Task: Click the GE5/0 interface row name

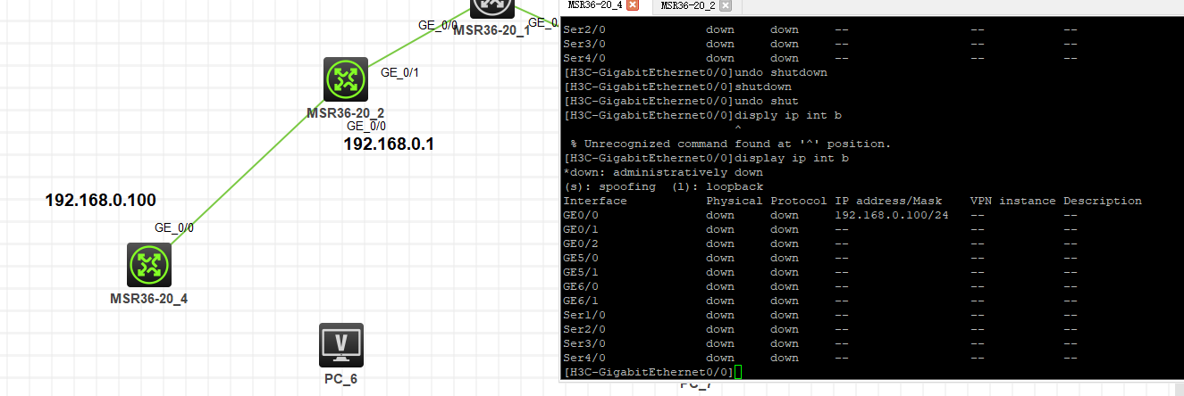Action: [x=581, y=258]
